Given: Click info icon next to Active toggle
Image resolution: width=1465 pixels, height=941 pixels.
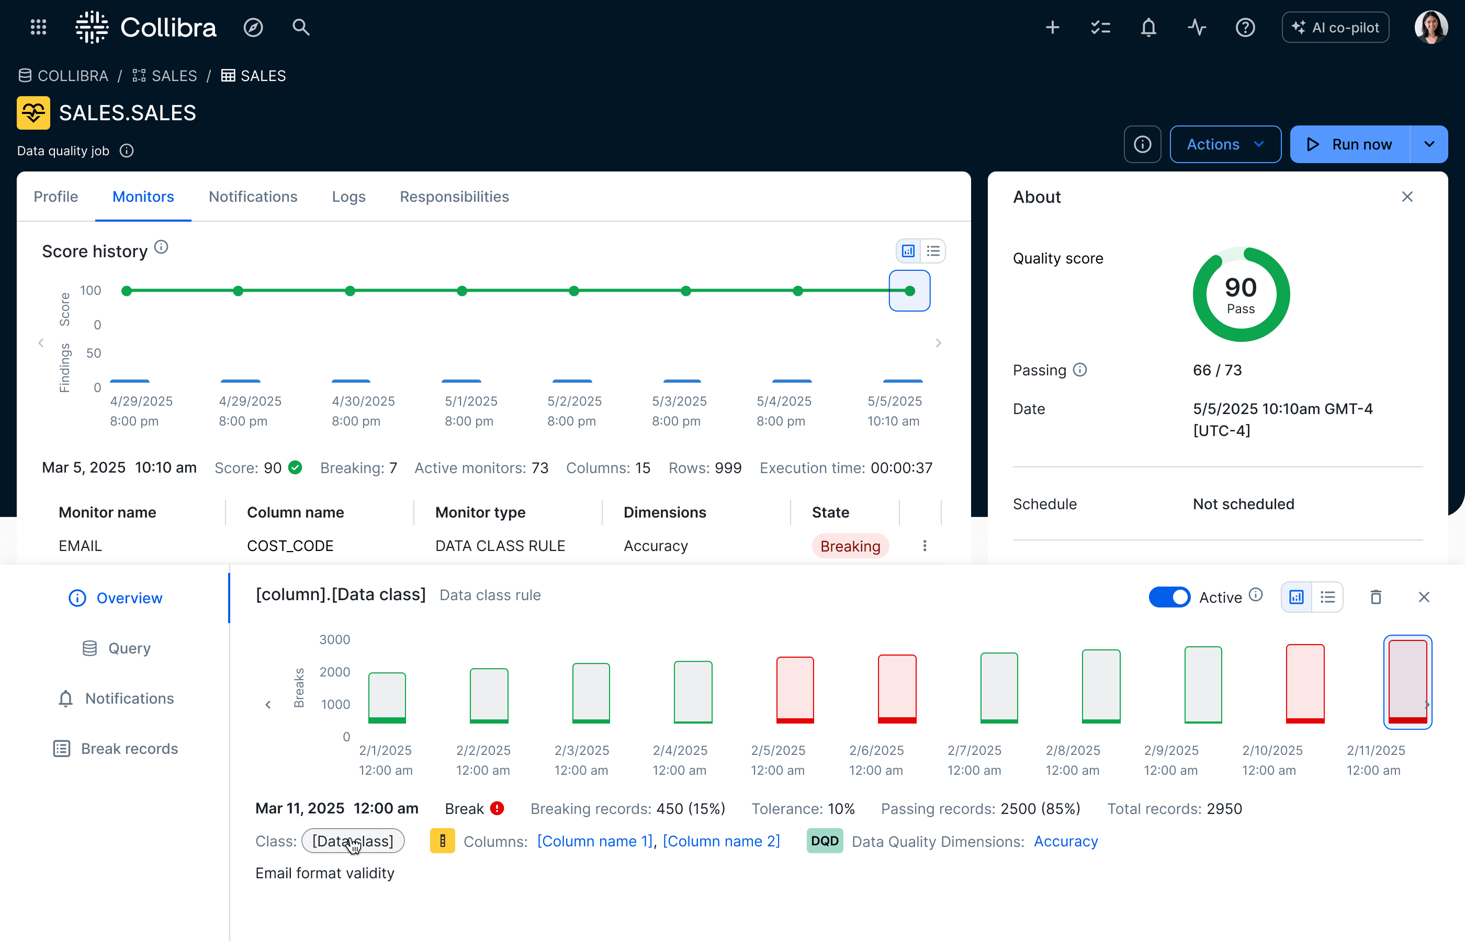Looking at the screenshot, I should tap(1256, 594).
